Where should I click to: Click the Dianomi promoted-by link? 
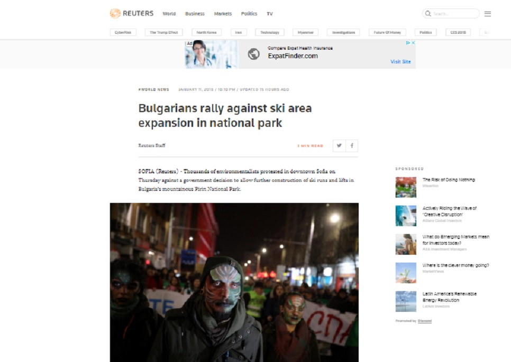click(x=425, y=321)
